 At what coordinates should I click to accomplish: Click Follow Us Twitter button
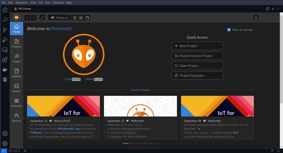60,18
